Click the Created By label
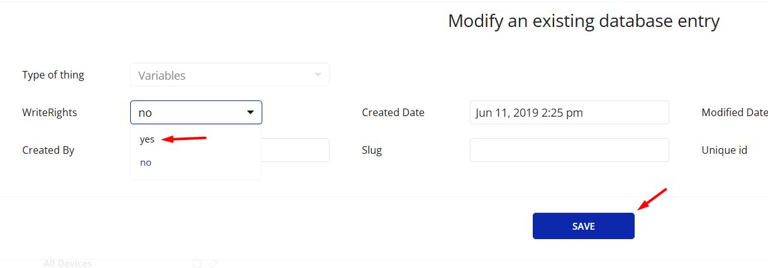The width and height of the screenshot is (768, 268). [48, 150]
